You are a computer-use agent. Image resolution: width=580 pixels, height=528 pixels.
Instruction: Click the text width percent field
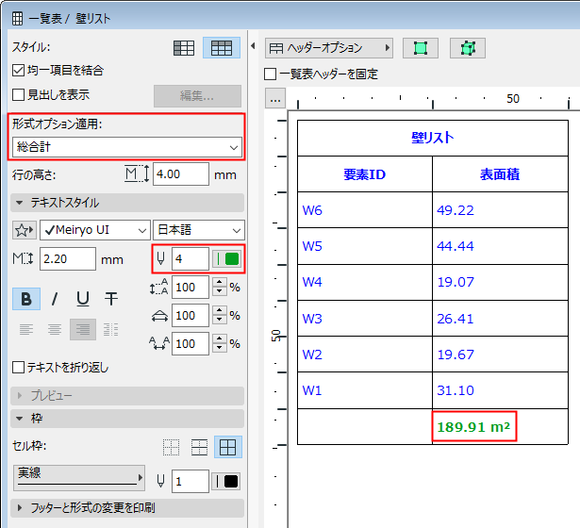[191, 316]
